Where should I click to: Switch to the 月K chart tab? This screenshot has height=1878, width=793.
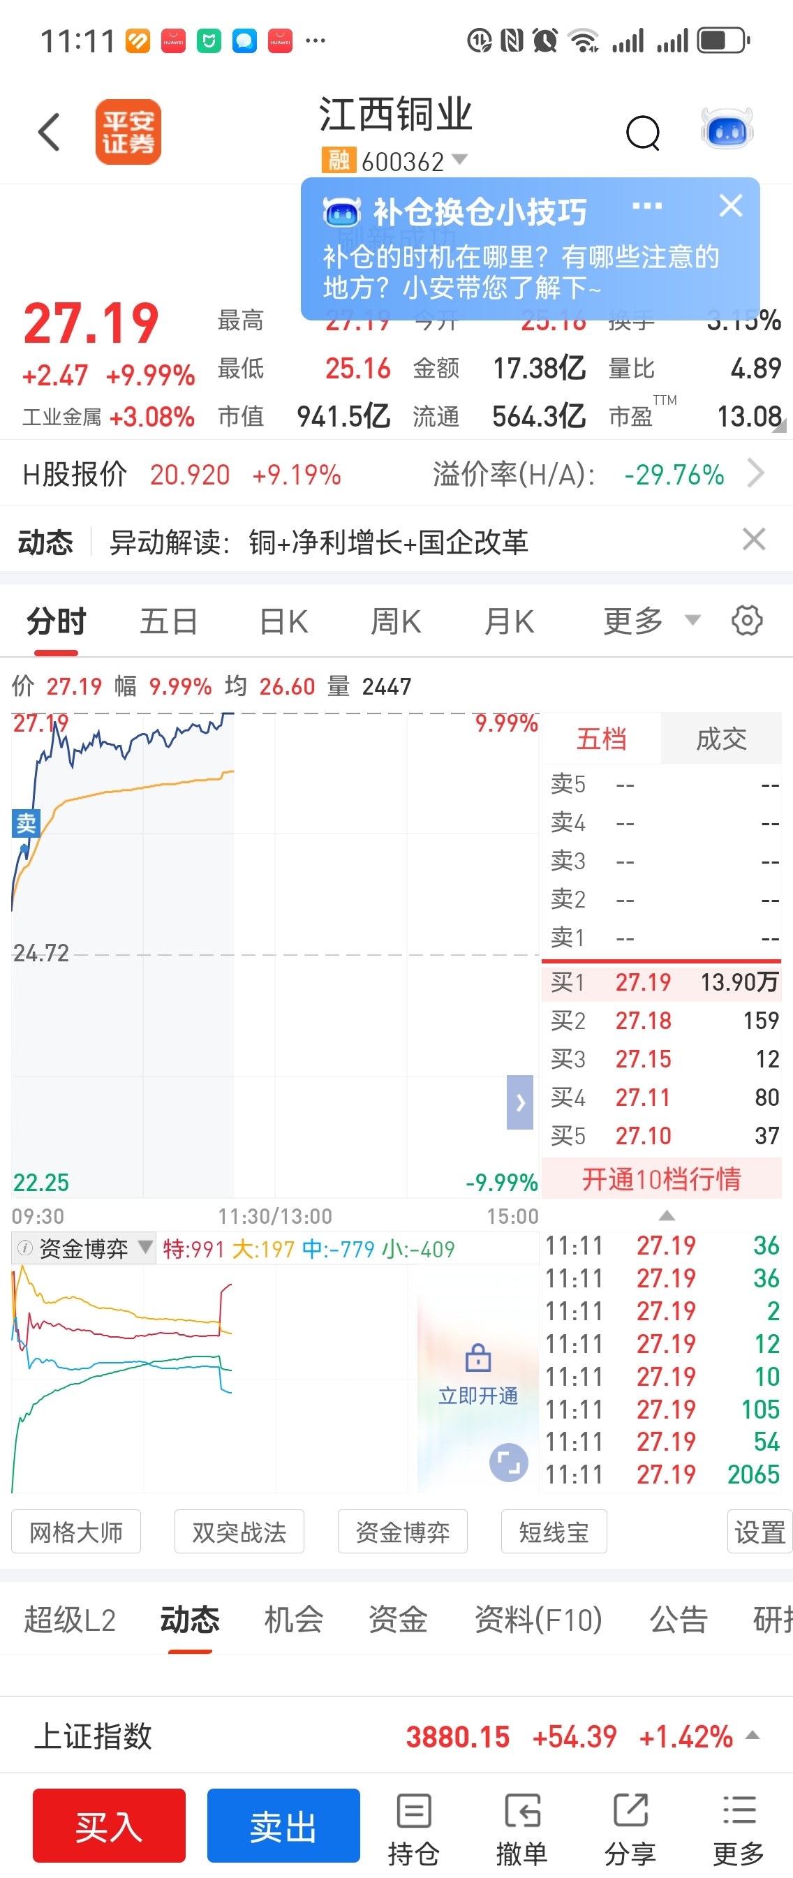point(510,622)
